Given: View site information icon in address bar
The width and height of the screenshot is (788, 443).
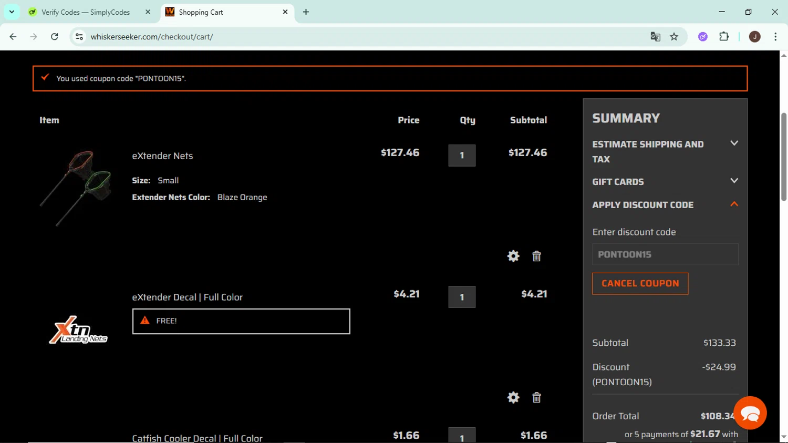Looking at the screenshot, I should 79,37.
